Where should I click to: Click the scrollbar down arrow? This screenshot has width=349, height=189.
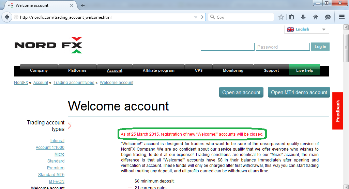[x=346, y=187]
